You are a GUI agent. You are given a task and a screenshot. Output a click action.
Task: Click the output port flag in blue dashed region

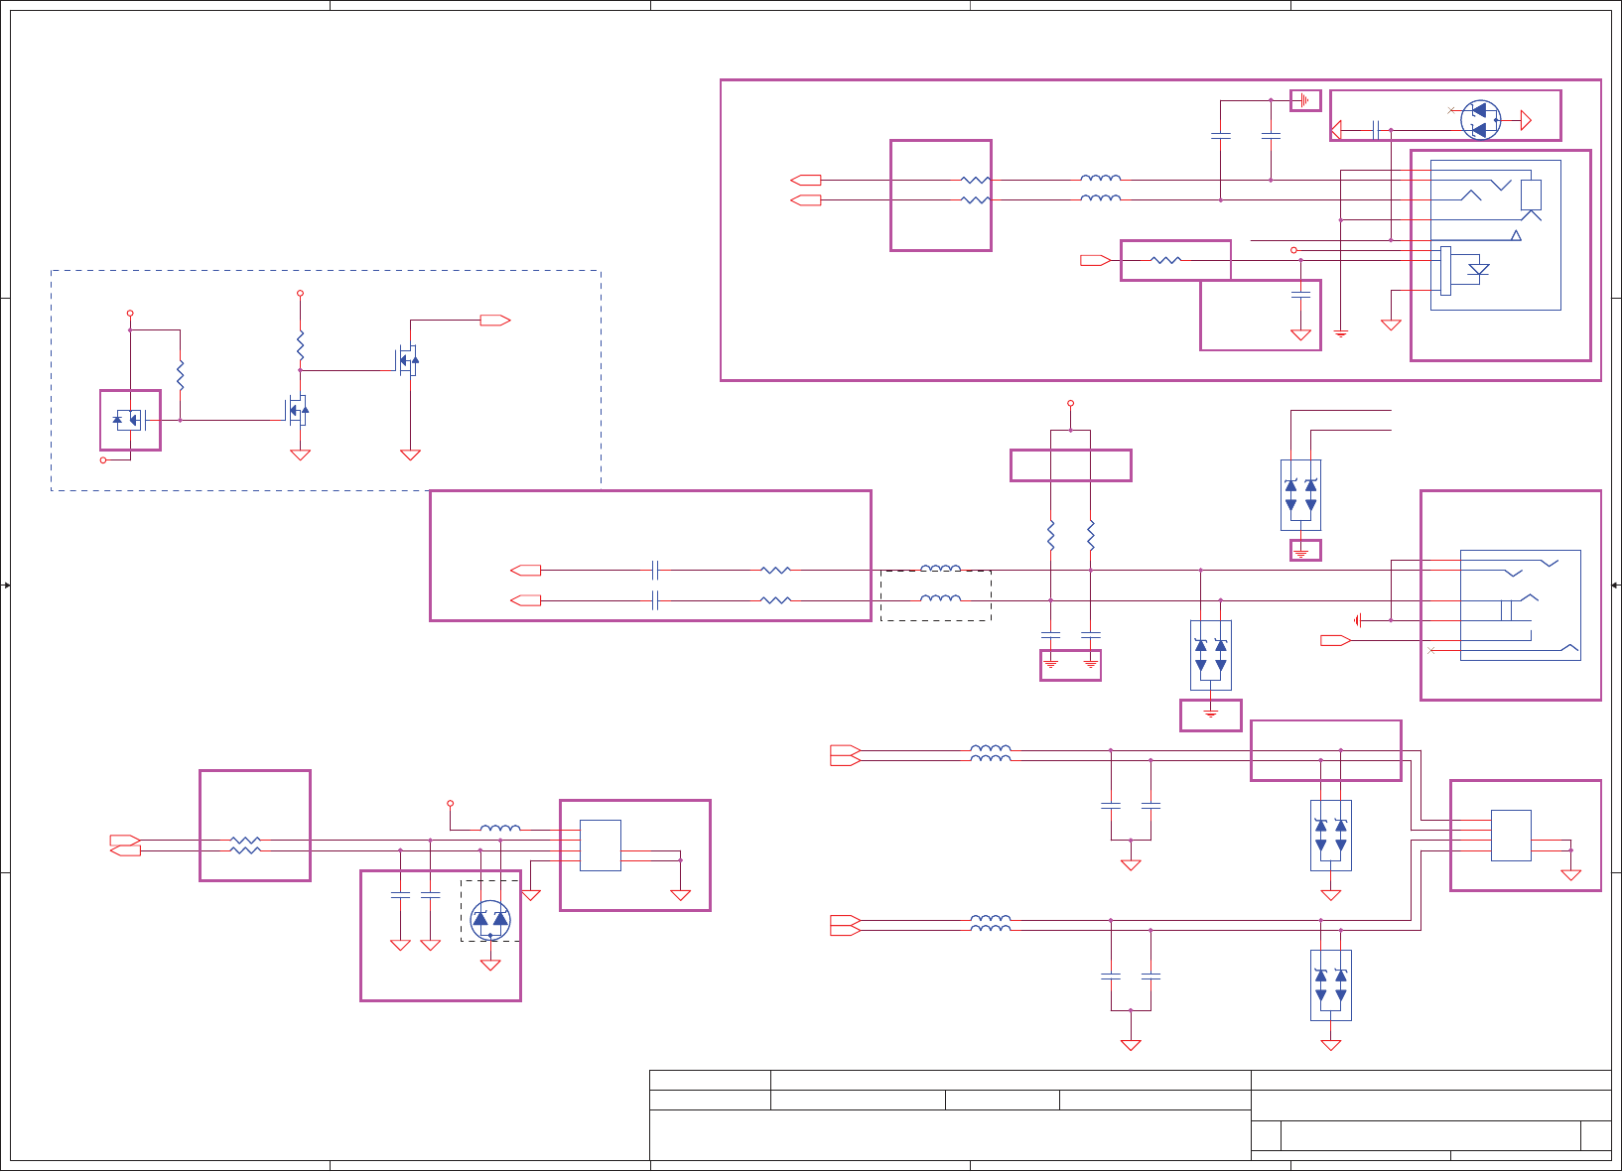pyautogui.click(x=495, y=321)
